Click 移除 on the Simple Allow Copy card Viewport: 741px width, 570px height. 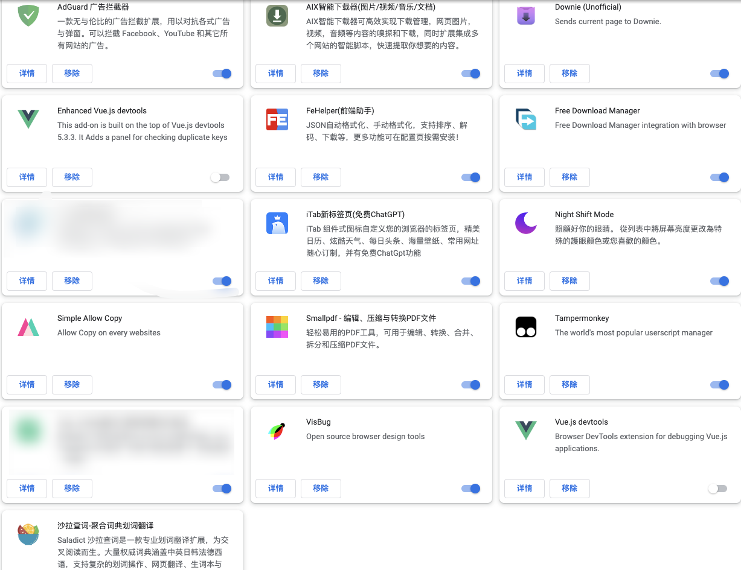tap(72, 385)
